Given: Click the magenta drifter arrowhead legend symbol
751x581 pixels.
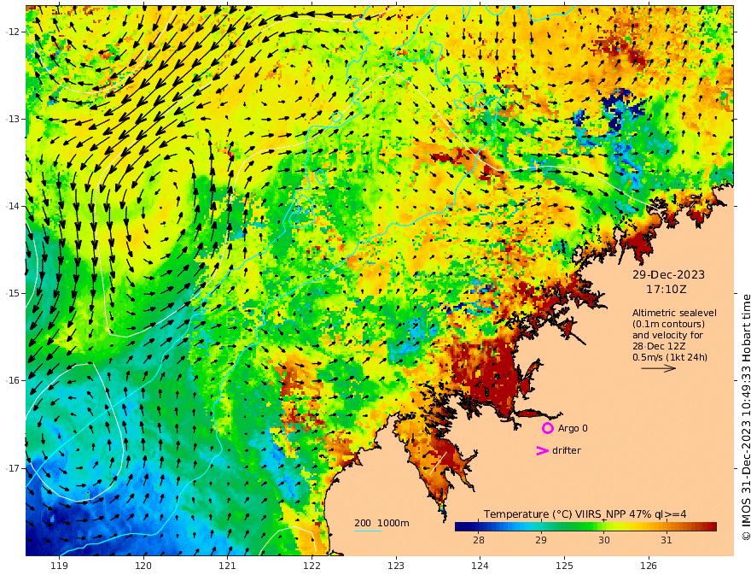Looking at the screenshot, I should (542, 450).
